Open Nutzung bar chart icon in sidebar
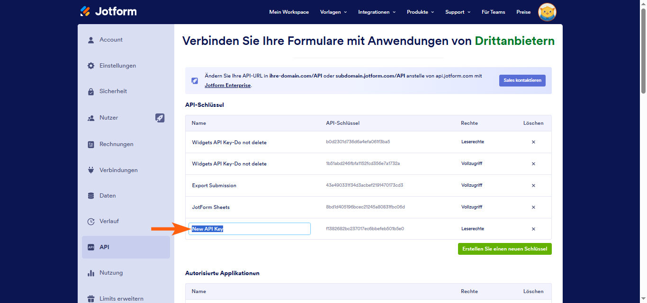This screenshot has width=647, height=303. (91, 273)
